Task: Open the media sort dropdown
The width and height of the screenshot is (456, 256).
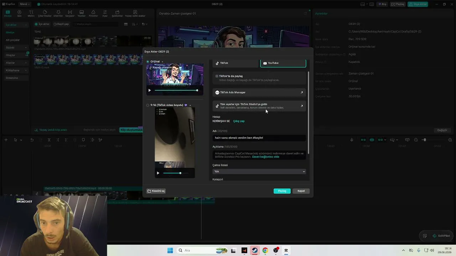Action: pos(135,24)
